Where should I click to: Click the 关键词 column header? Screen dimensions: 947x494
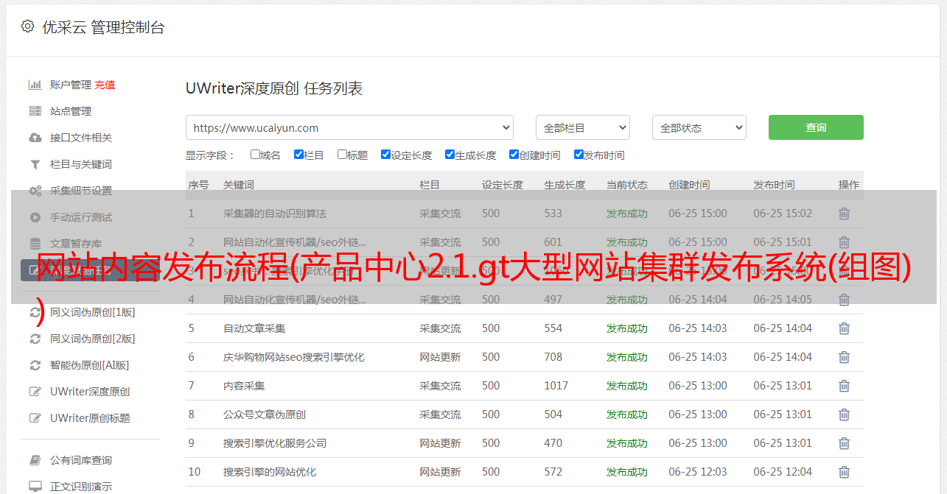tap(239, 185)
